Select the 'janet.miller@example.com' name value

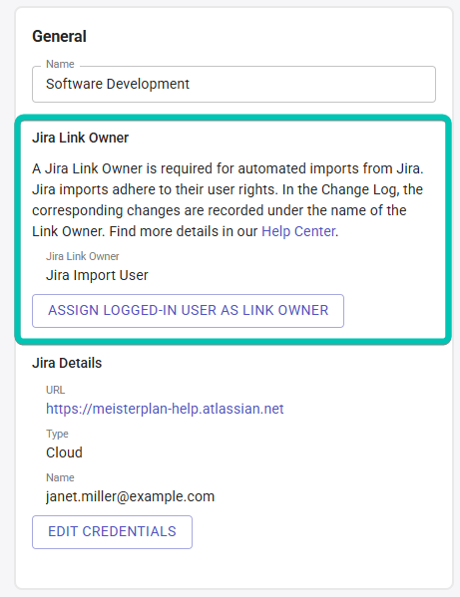(130, 496)
